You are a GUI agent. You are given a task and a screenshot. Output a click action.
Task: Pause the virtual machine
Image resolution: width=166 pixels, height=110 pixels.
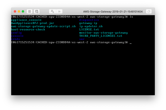(30, 12)
